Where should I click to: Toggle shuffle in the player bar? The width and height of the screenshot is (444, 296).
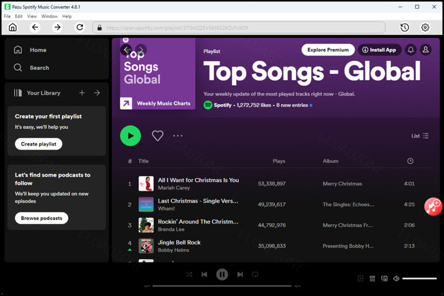click(189, 274)
